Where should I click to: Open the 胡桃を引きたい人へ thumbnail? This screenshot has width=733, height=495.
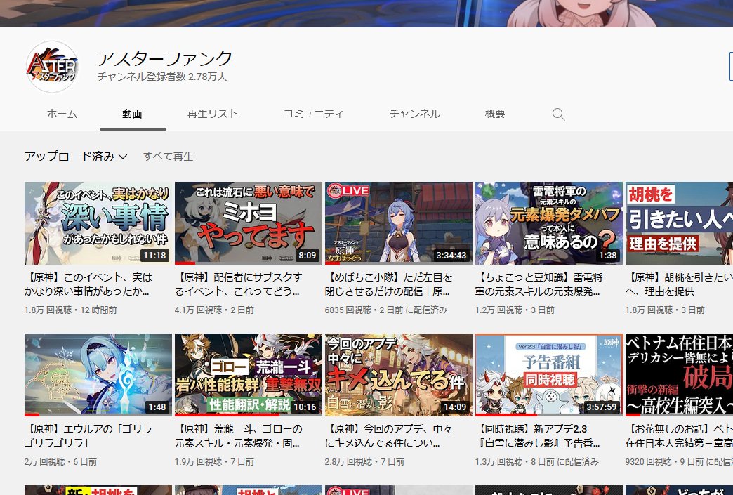(679, 223)
